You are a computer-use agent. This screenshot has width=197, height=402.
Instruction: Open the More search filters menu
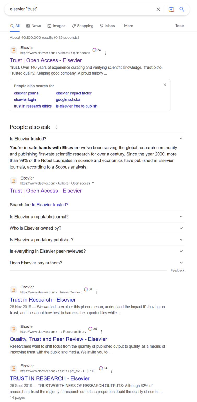(x=127, y=26)
